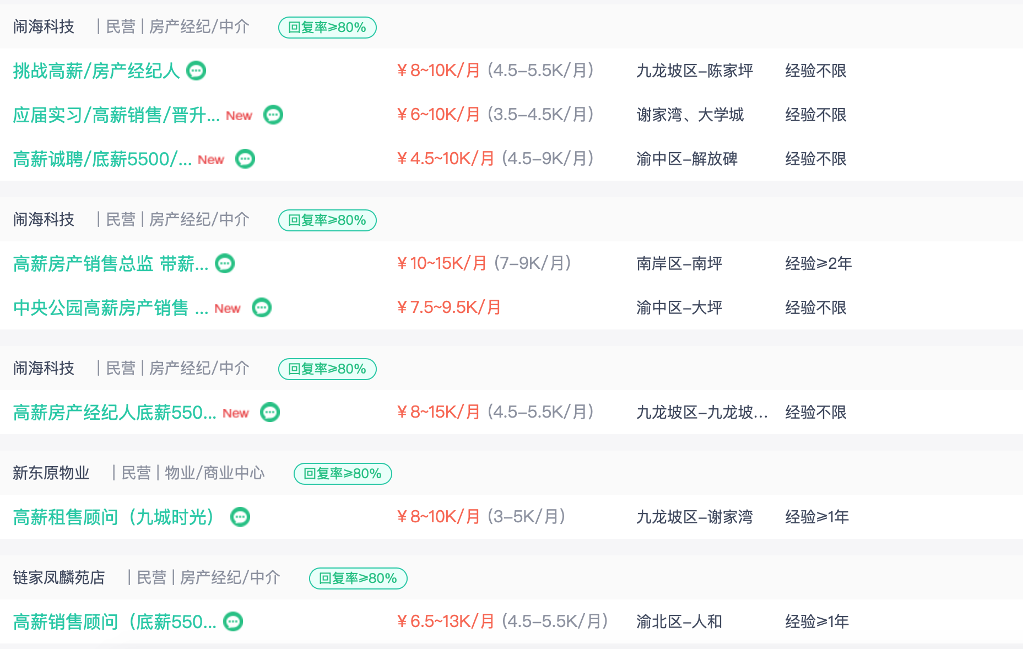The width and height of the screenshot is (1023, 649).
Task: Click 回复率≥80% badge for 新东原物业
Action: click(x=343, y=474)
